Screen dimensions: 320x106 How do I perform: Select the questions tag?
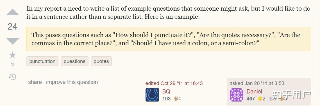point(74,61)
